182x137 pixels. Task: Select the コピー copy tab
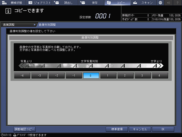117,2
